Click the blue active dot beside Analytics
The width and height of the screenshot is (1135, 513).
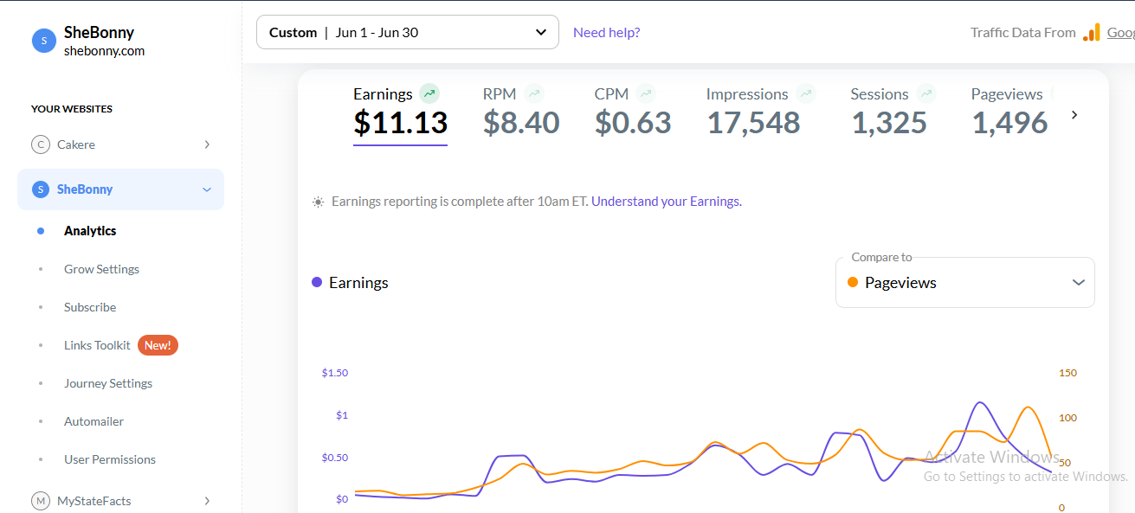[x=41, y=231]
